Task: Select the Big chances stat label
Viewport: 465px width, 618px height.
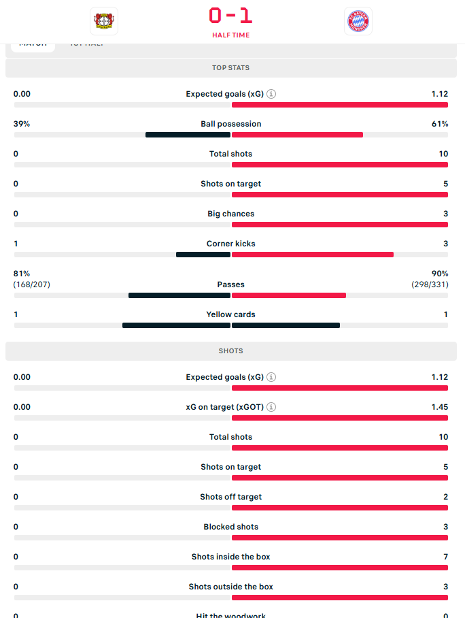Action: tap(231, 214)
